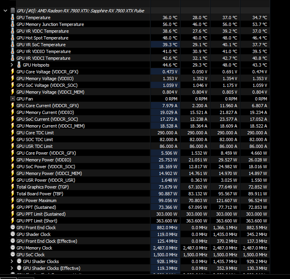Select GPU Core Power (VDDCR_GFX) label
This screenshot has height=279, width=290.
(x=46, y=153)
